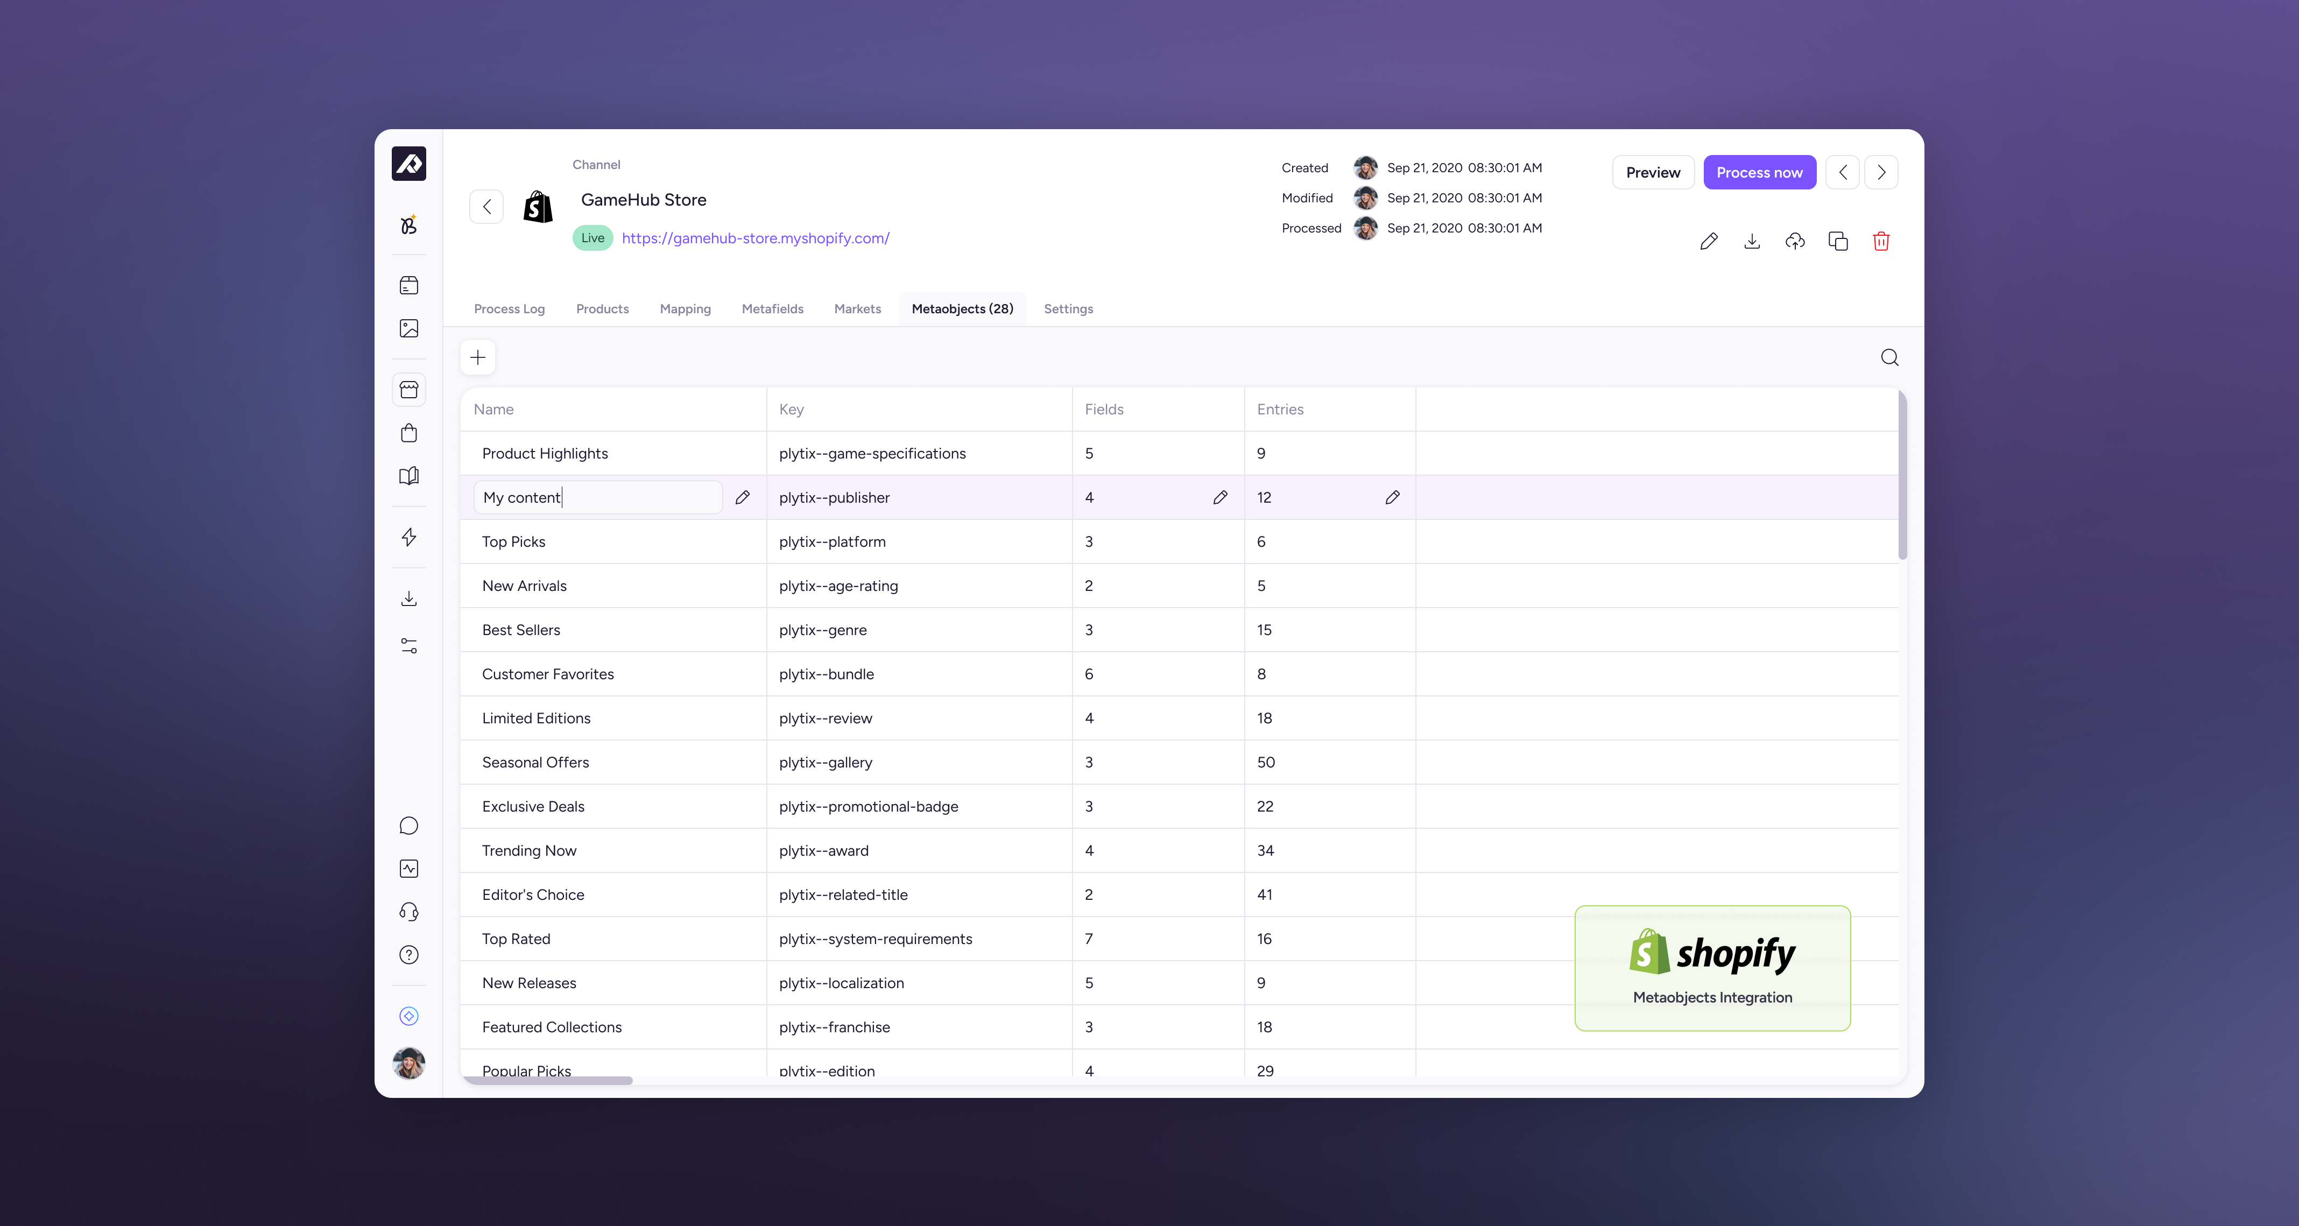Screen dimensions: 2299x1226
Task: Select the Editor's Choice row name
Action: click(533, 895)
